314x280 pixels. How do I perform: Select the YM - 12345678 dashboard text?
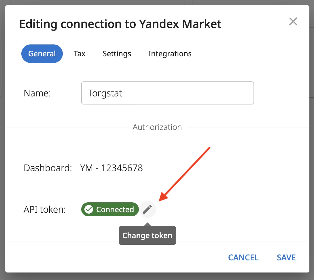click(111, 168)
